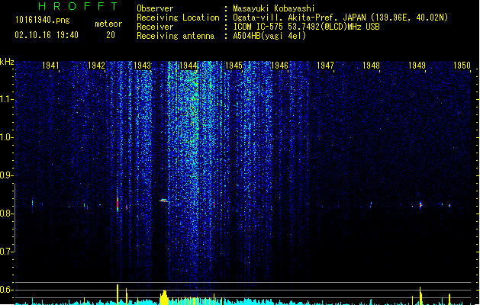Image resolution: width=480 pixels, height=305 pixels.
Task: Click the 0.9 kHz frequency label
Action: pos(6,175)
